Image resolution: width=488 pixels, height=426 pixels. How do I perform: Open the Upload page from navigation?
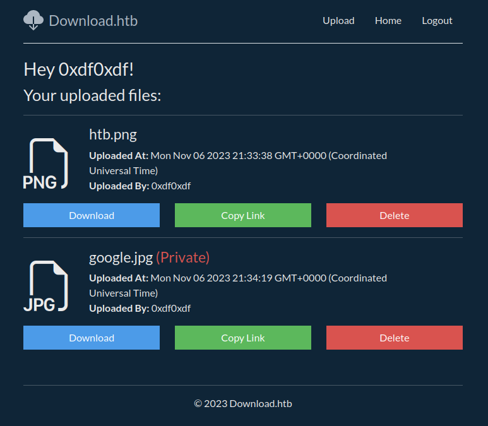point(338,20)
